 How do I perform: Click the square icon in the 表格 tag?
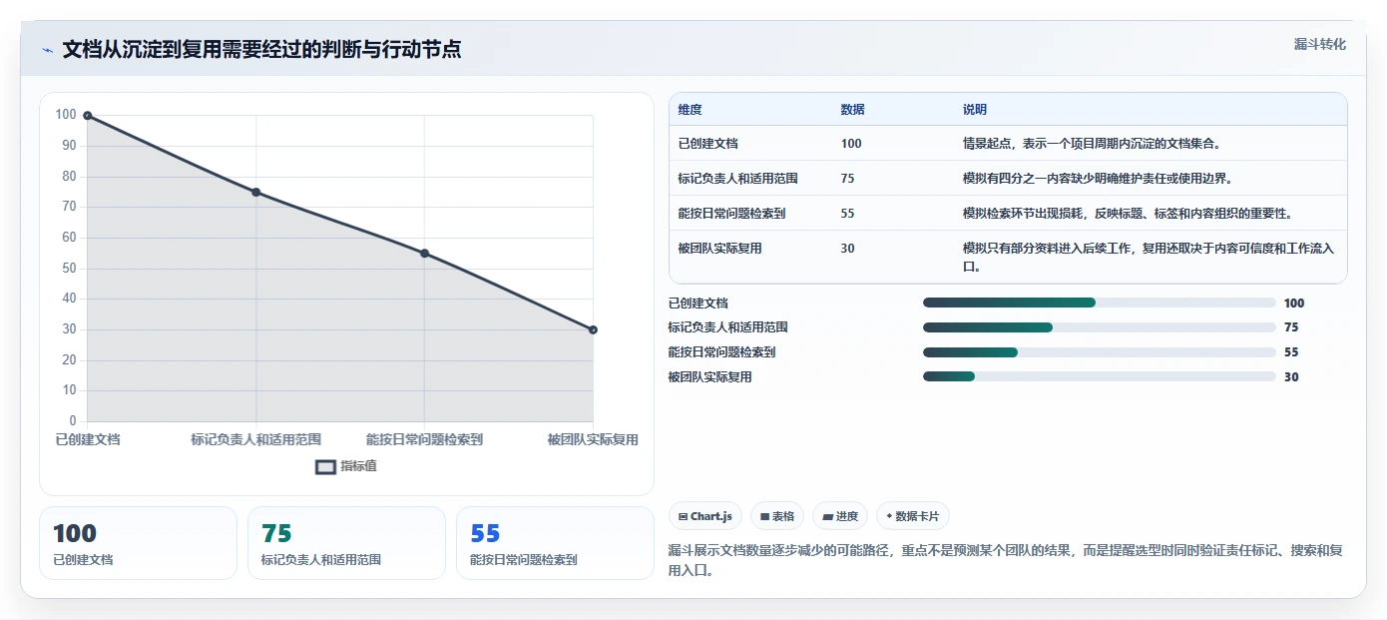(x=764, y=516)
